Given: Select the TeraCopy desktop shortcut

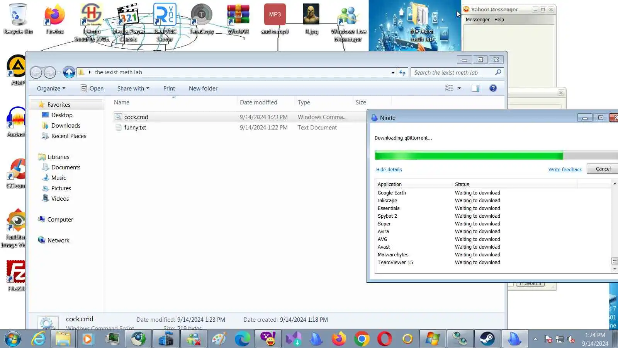Looking at the screenshot, I should click(201, 19).
